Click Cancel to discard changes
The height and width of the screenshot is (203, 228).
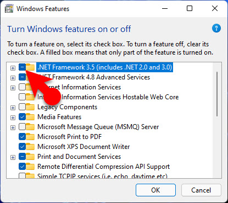pos(201,190)
